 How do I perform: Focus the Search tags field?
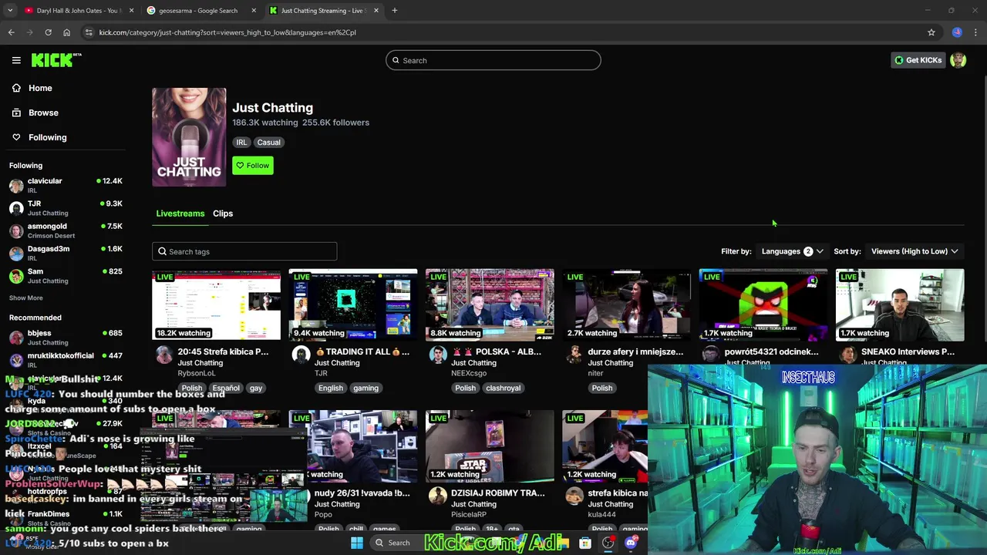click(x=244, y=251)
